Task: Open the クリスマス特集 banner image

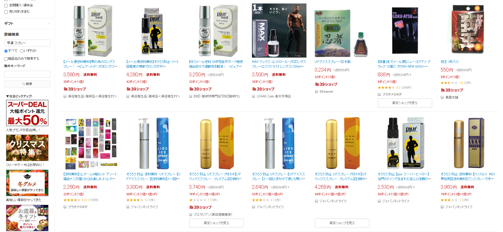Action: tap(27, 148)
